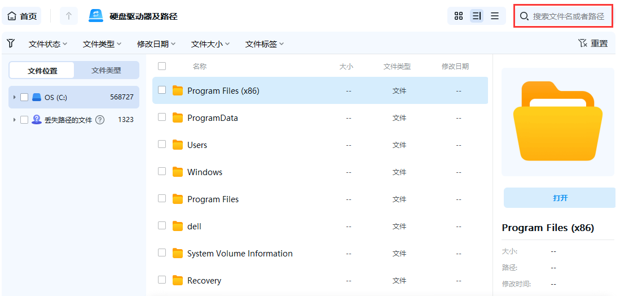This screenshot has width=620, height=296.
Task: Select the ProgramData folder name
Action: 213,118
